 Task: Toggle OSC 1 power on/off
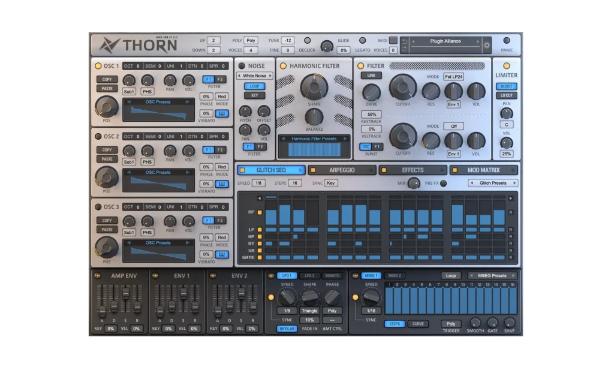(98, 66)
